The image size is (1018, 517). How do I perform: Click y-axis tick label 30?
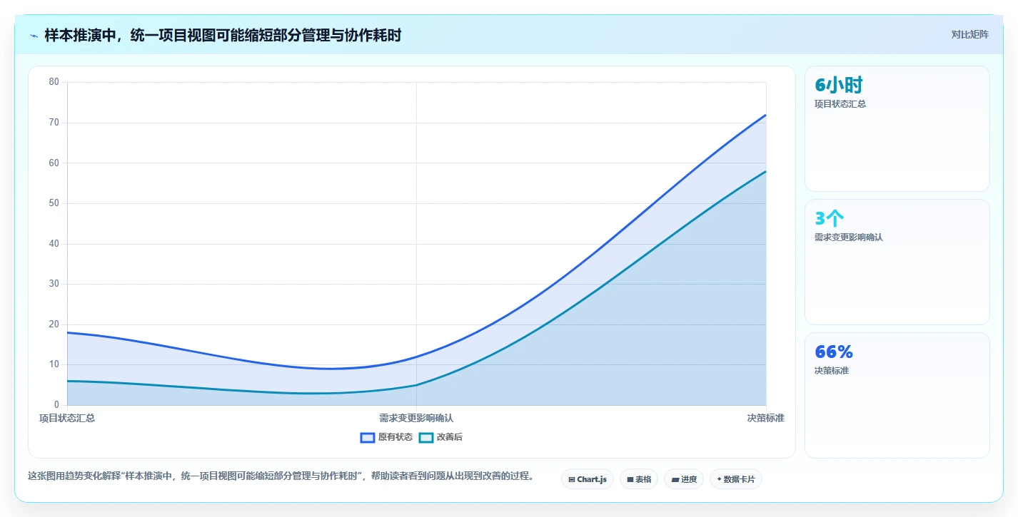[x=54, y=284]
